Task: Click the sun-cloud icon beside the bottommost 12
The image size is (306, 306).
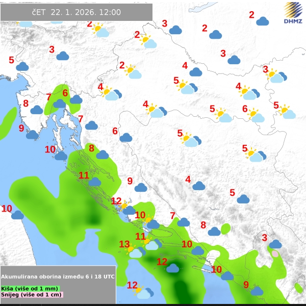Action: [x=143, y=292]
